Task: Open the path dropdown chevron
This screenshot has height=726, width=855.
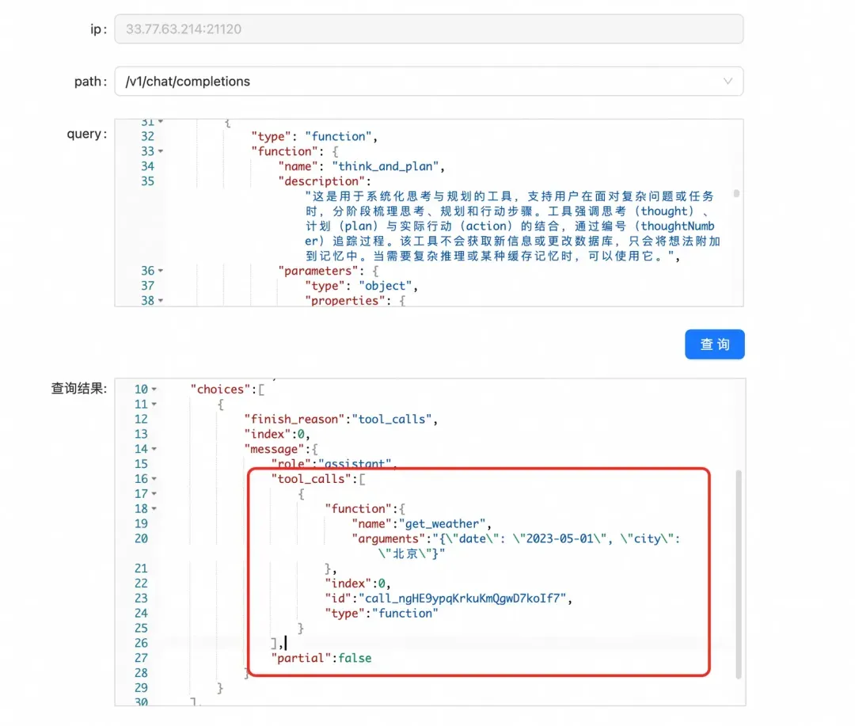Action: coord(728,81)
